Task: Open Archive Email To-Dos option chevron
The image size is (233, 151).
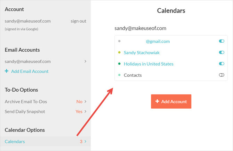Action: (x=85, y=101)
